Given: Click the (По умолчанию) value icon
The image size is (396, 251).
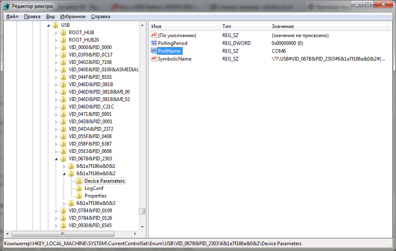Looking at the screenshot, I should coord(153,35).
